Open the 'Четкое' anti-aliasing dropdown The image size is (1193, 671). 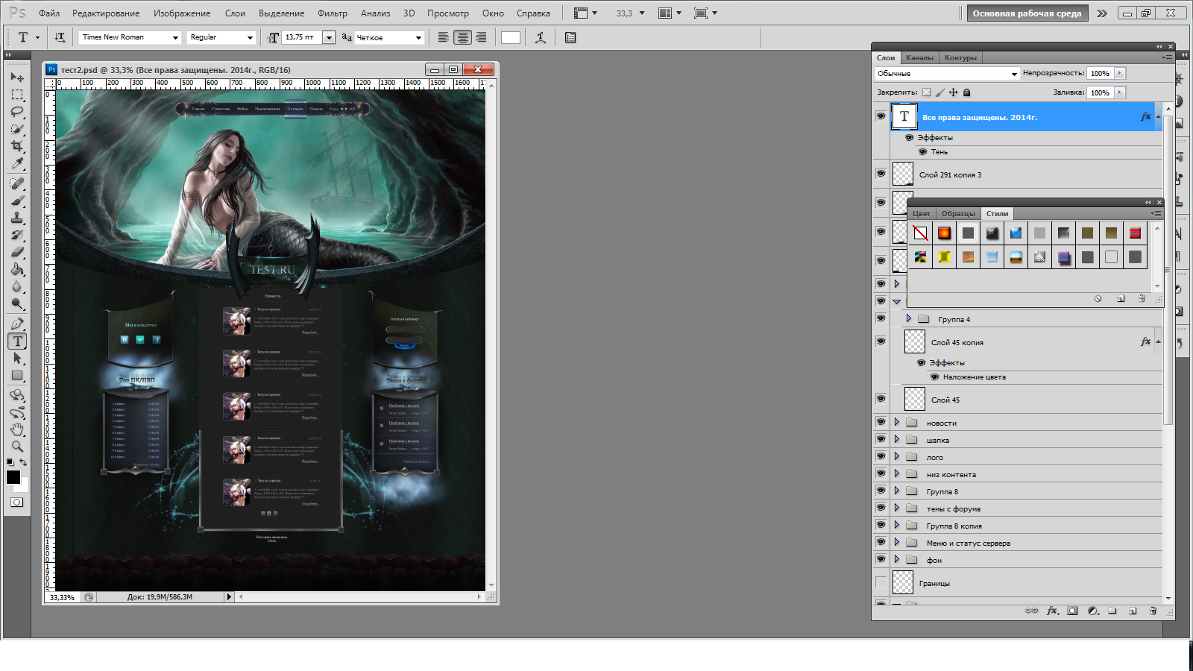(418, 37)
